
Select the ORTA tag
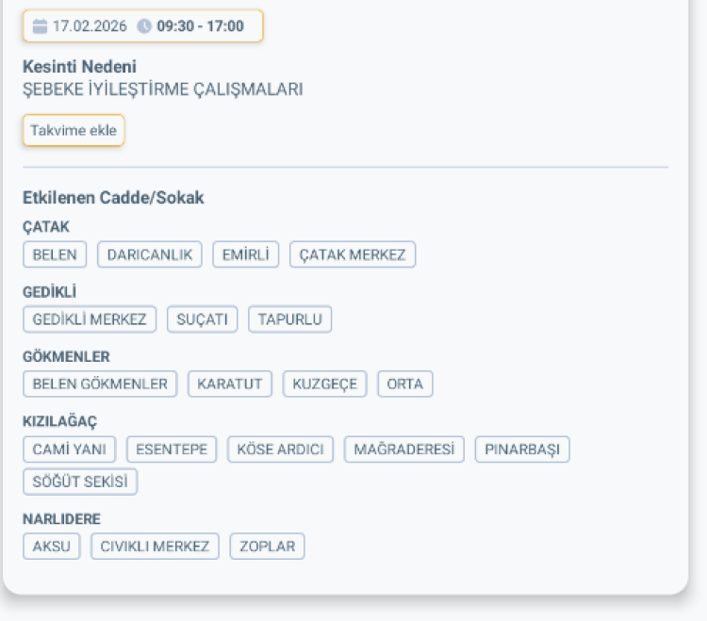(x=405, y=384)
